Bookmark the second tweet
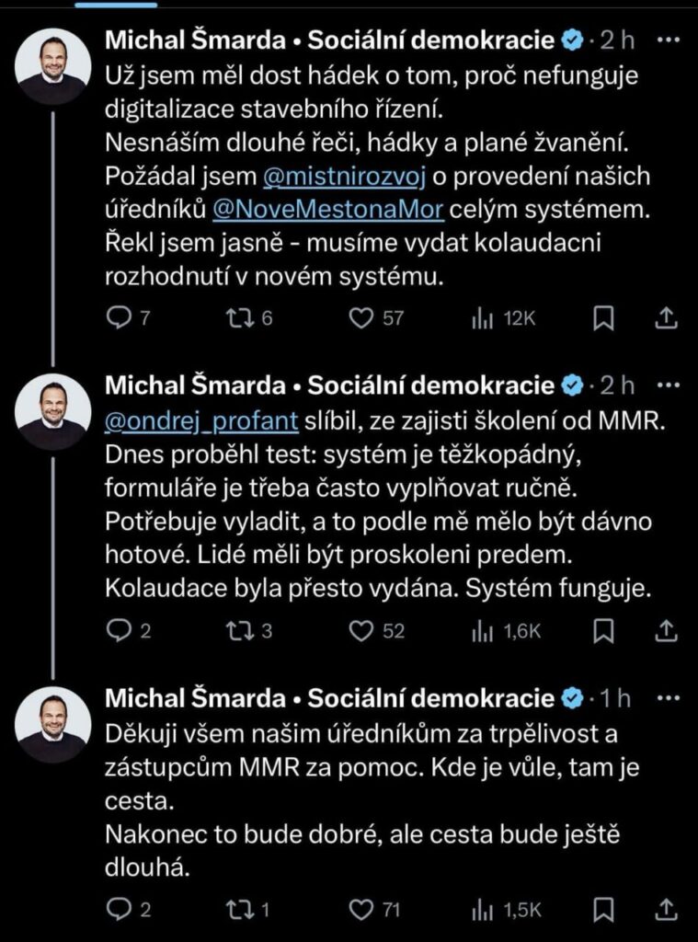The width and height of the screenshot is (698, 942). [603, 630]
